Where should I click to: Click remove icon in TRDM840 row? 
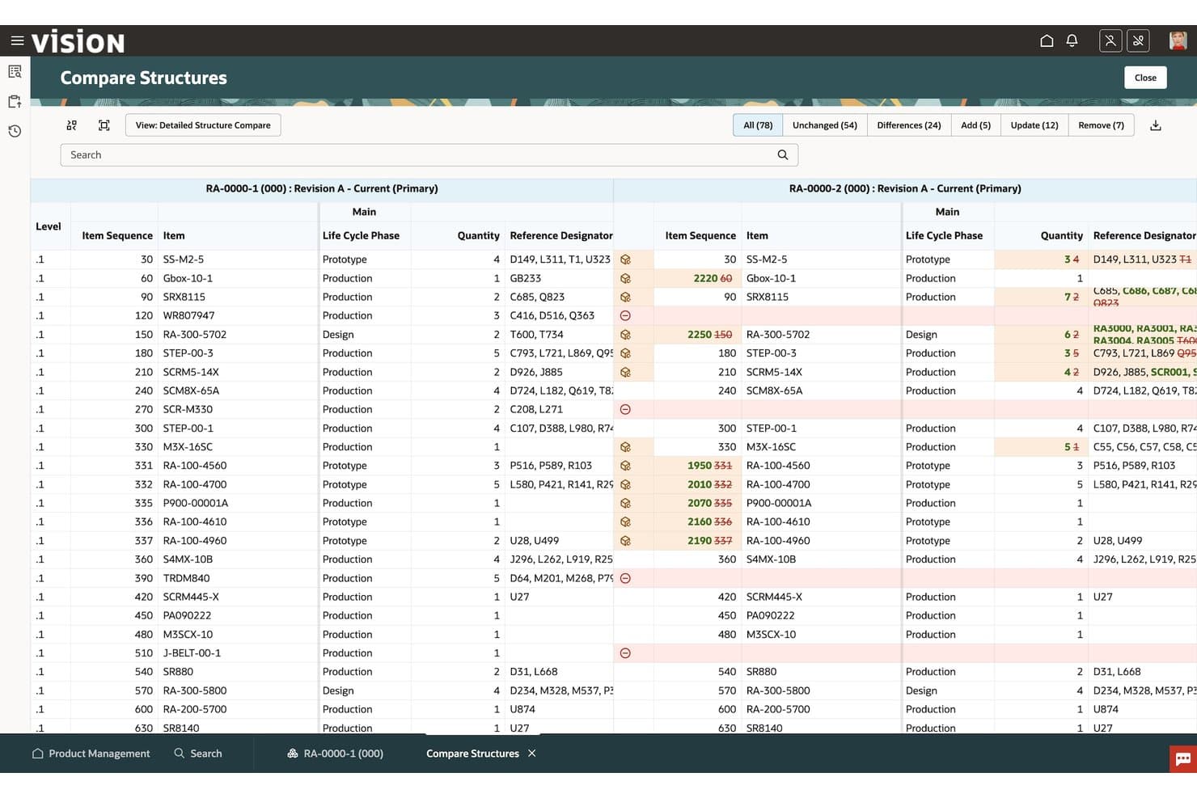tap(625, 578)
